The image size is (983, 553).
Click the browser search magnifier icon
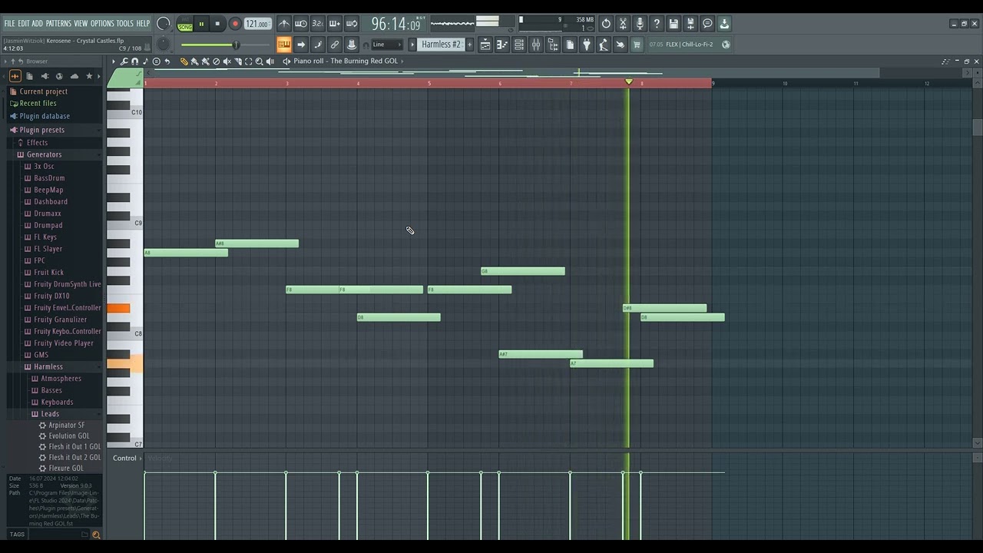[96, 535]
